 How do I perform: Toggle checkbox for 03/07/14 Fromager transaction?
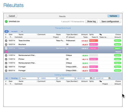6,71
